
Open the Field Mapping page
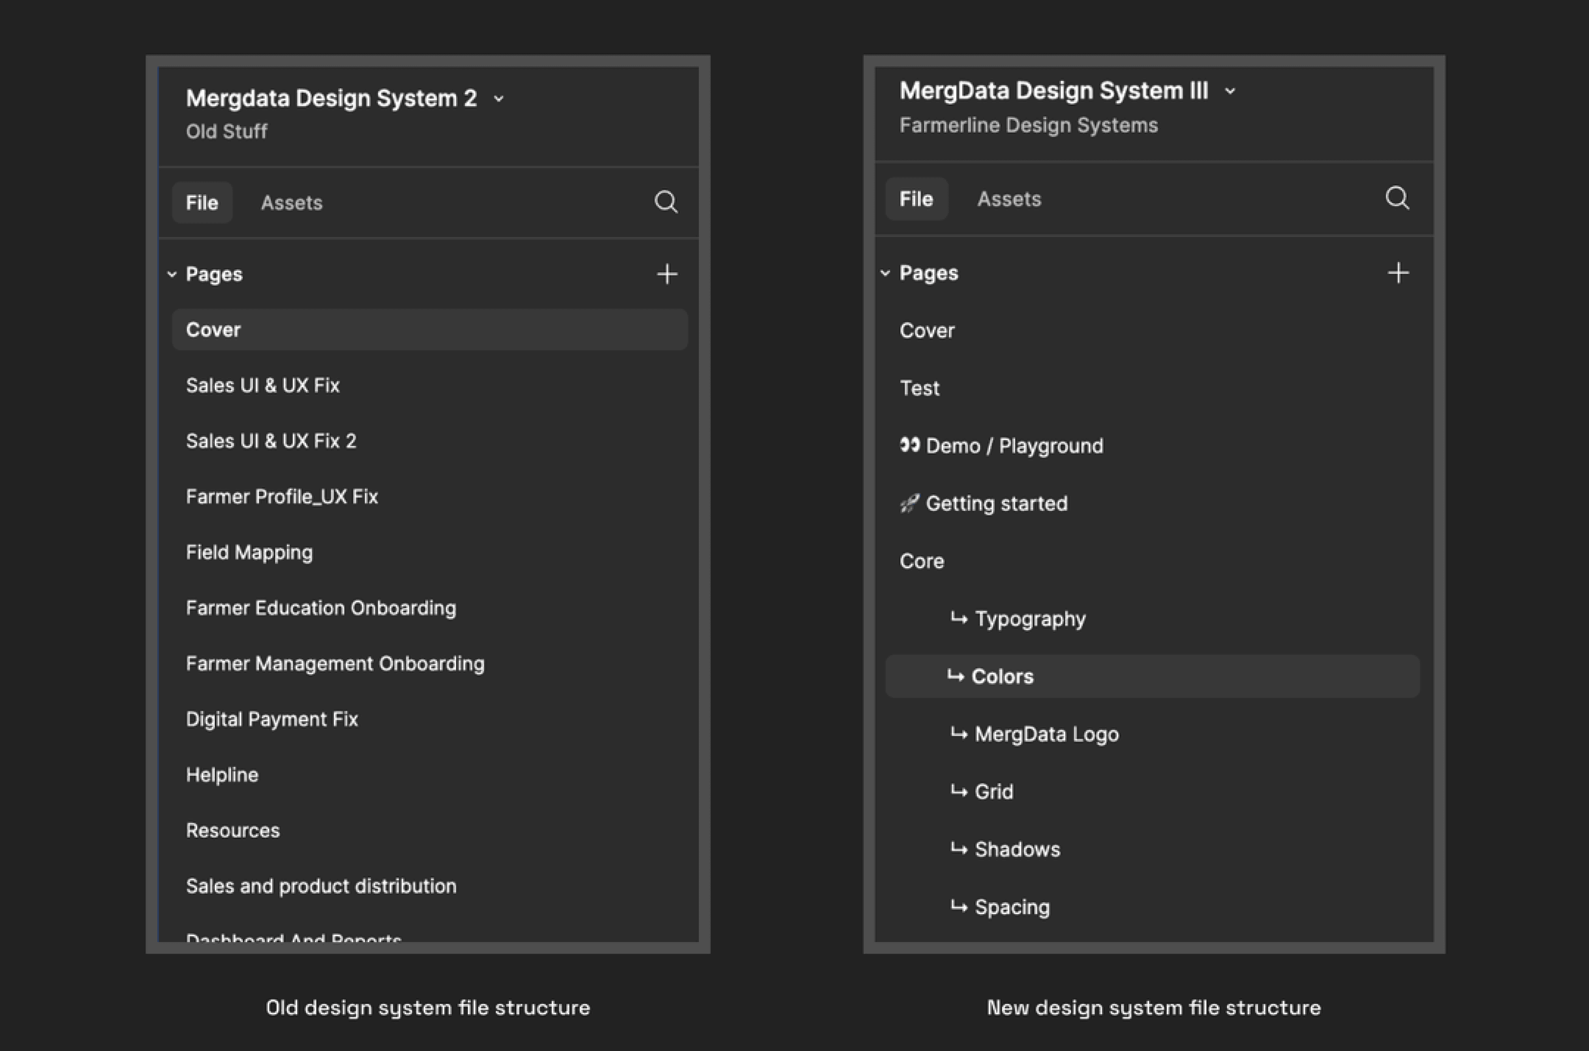point(249,552)
